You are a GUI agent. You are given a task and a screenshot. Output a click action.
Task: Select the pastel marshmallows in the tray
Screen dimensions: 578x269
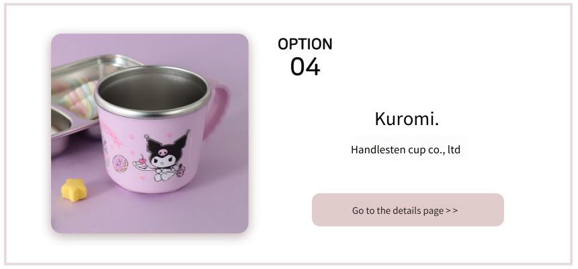tap(79, 99)
